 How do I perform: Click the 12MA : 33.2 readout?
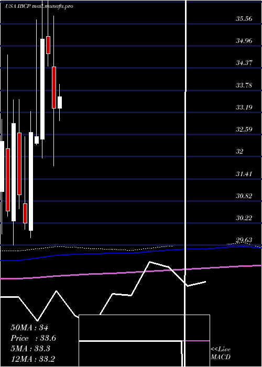point(32,359)
